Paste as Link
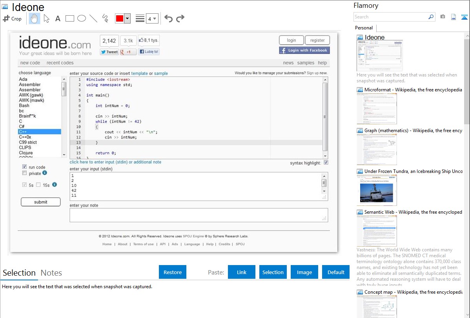470x318 pixels. point(242,272)
